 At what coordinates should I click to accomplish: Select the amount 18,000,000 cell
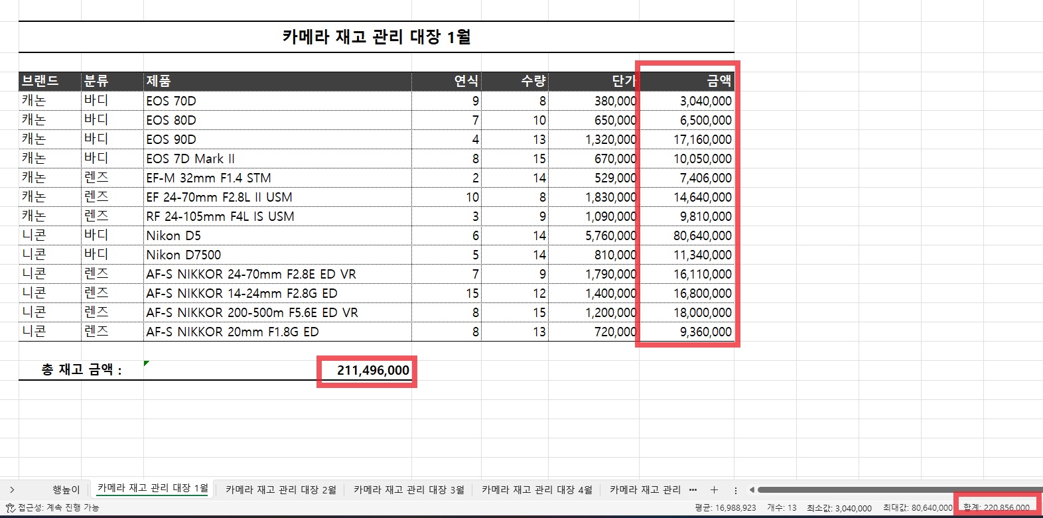point(686,312)
